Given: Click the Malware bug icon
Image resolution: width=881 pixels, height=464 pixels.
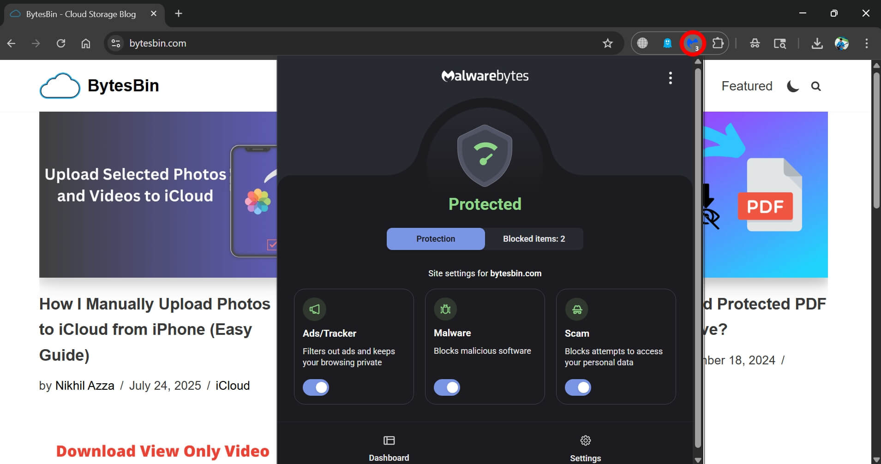Looking at the screenshot, I should point(445,309).
